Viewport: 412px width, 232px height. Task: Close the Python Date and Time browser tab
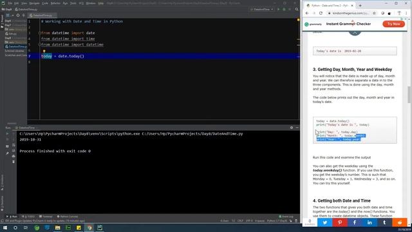click(352, 5)
